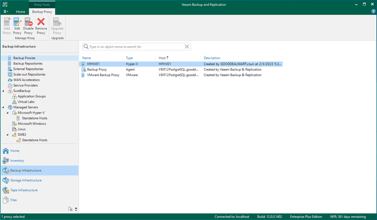Sort by the Description column header
The height and width of the screenshot is (220, 377).
tap(212, 58)
